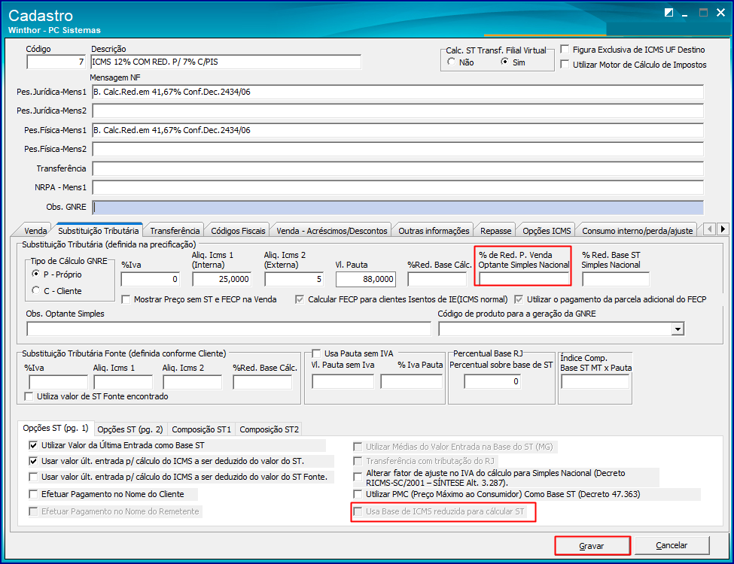
Task: Check Mostrar Preço sem ST e FECP na Venda
Action: click(x=126, y=299)
